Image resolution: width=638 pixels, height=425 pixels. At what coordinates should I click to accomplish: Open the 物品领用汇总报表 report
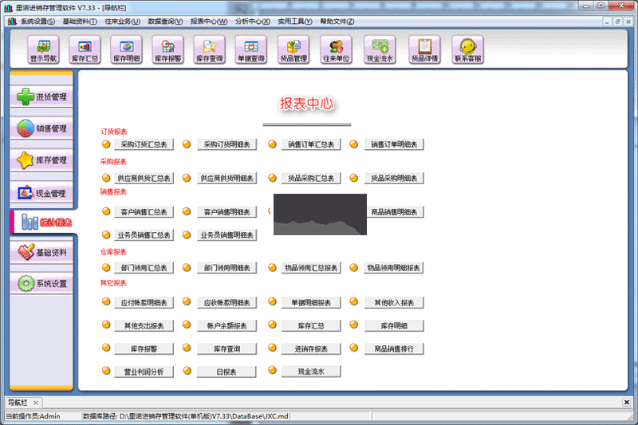(311, 268)
